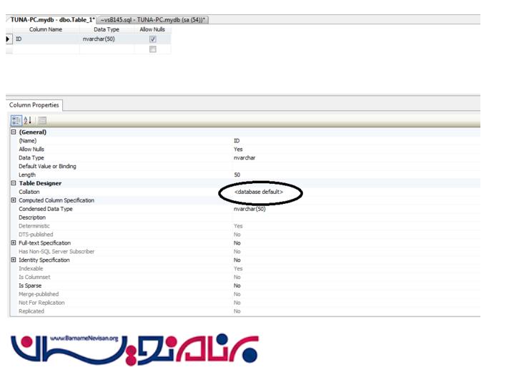The width and height of the screenshot is (519, 367).
Task: Expand Computed Column Specification
Action: coord(14,200)
